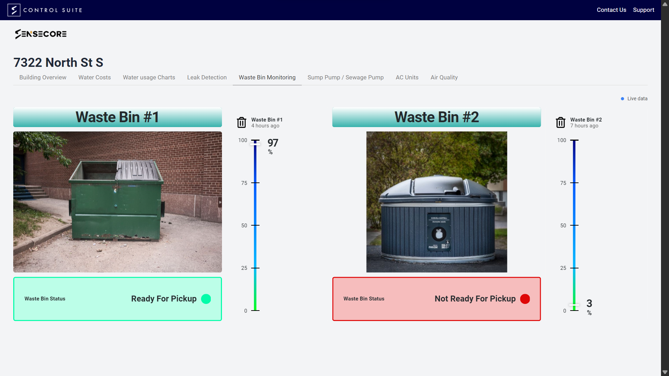Click the Support link in header
Viewport: 669px width, 376px height.
tap(643, 10)
